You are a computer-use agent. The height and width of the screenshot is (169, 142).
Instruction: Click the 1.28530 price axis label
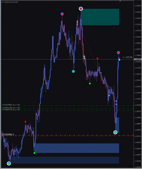tap(138, 149)
